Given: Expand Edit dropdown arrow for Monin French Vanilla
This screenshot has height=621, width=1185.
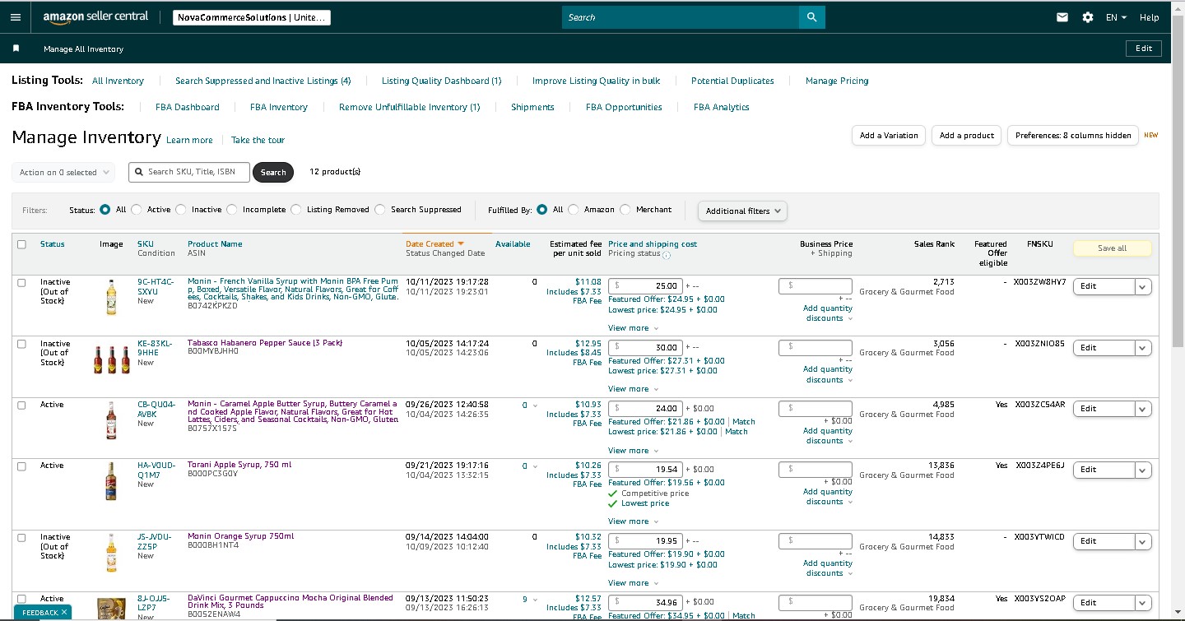Looking at the screenshot, I should (x=1143, y=286).
